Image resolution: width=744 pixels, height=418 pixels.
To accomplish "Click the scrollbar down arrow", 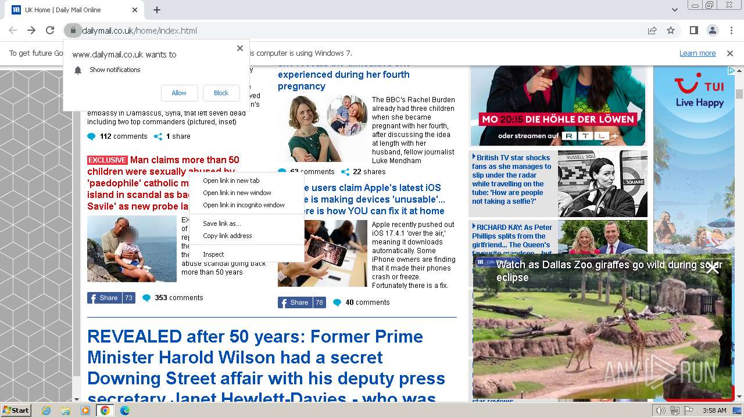I will click(739, 397).
